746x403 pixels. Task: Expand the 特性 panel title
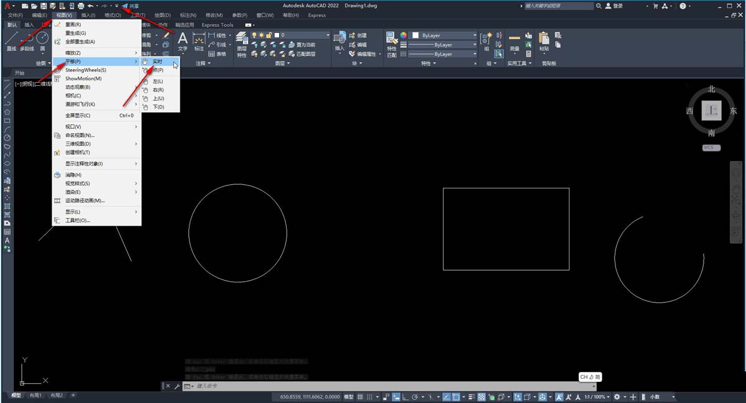[x=428, y=63]
